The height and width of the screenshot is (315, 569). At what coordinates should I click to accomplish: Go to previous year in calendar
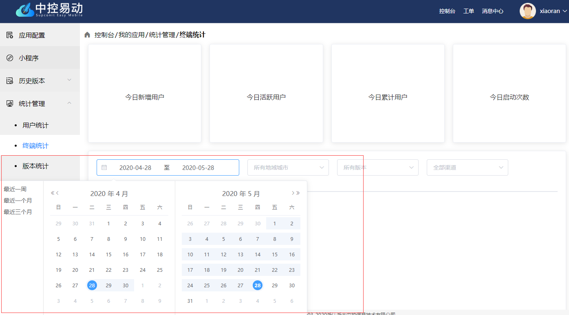(52, 193)
